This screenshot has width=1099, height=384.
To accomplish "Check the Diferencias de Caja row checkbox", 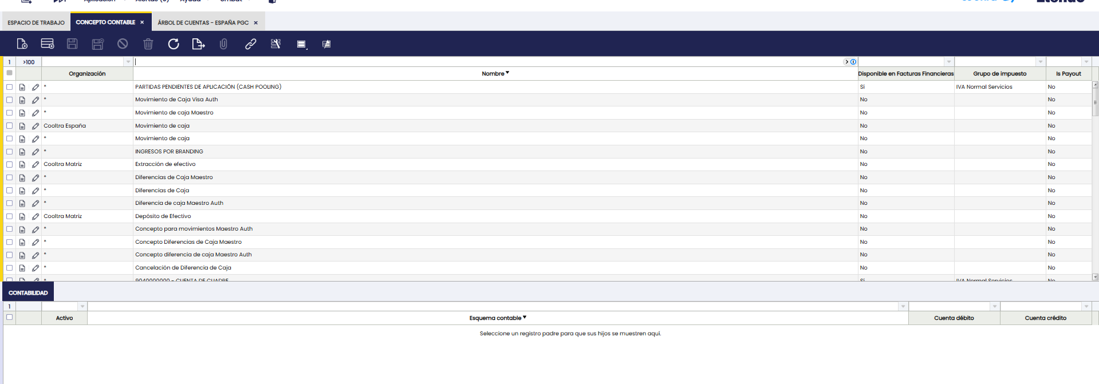I will tap(9, 191).
